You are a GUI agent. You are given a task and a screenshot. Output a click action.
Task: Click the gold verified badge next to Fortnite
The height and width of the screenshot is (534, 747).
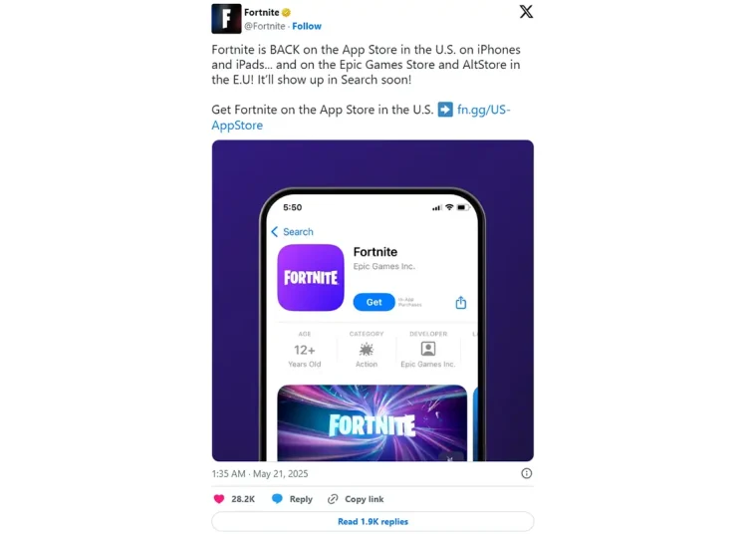[286, 12]
